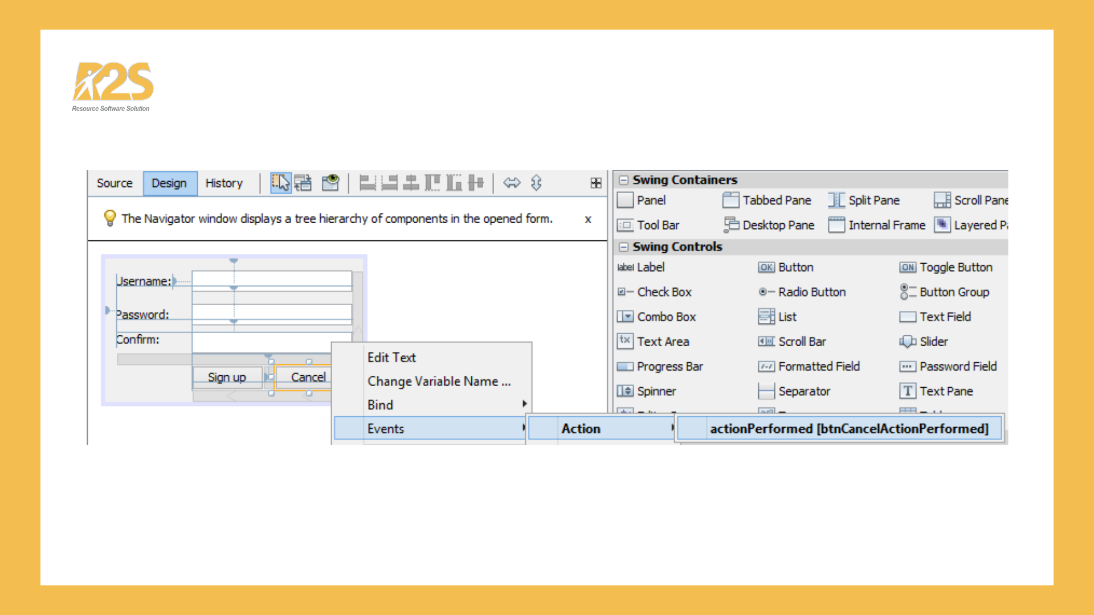This screenshot has height=615, width=1094.
Task: Pick the Password Field palette component
Action: 958,367
